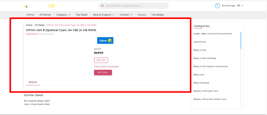This screenshot has height=115, width=267.
Task: Click Flat 8.00% Cashback text
Action: [x=107, y=67]
